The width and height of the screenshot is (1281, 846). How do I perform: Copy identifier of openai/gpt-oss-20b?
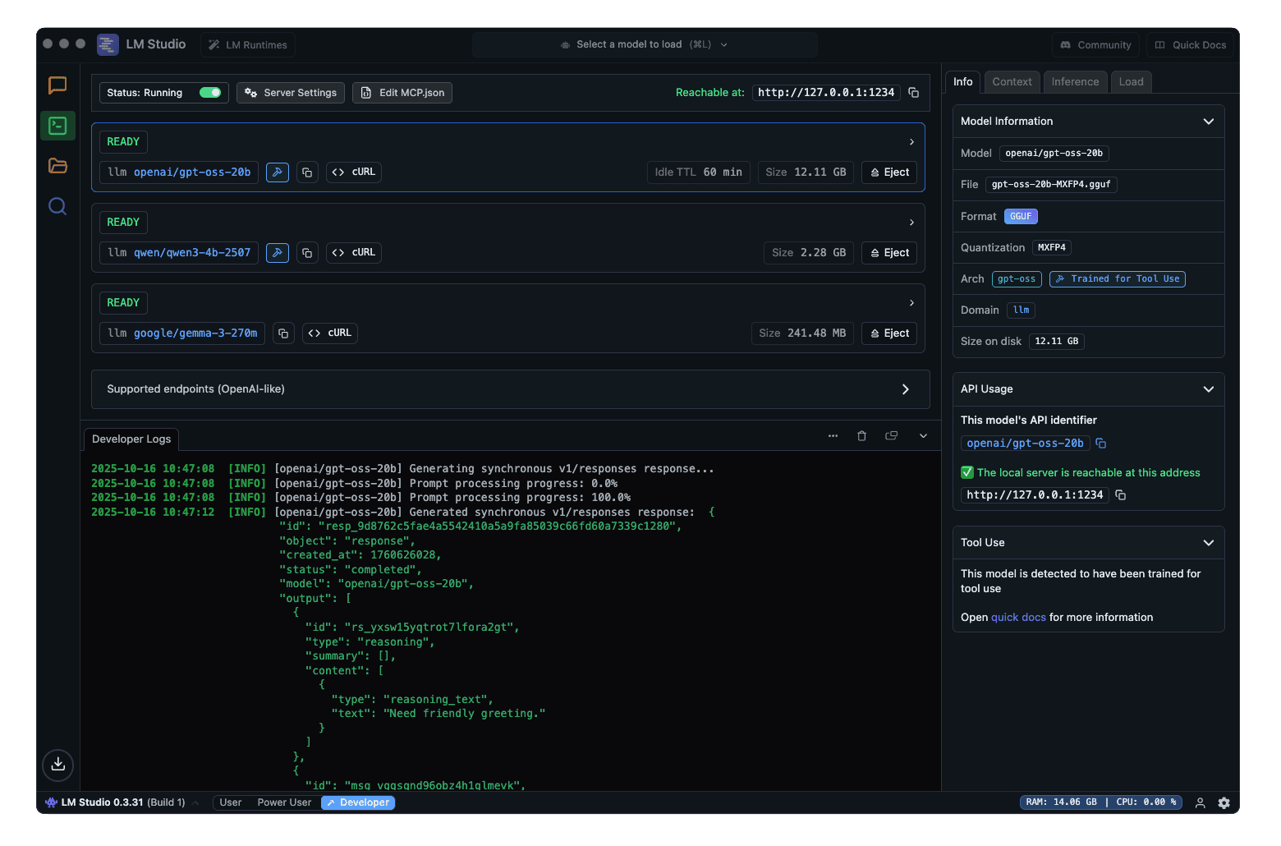(x=307, y=172)
